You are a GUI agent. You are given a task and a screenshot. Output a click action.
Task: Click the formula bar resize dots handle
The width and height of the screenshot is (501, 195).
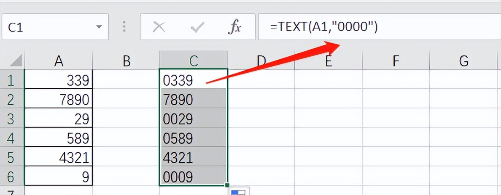pyautogui.click(x=124, y=27)
